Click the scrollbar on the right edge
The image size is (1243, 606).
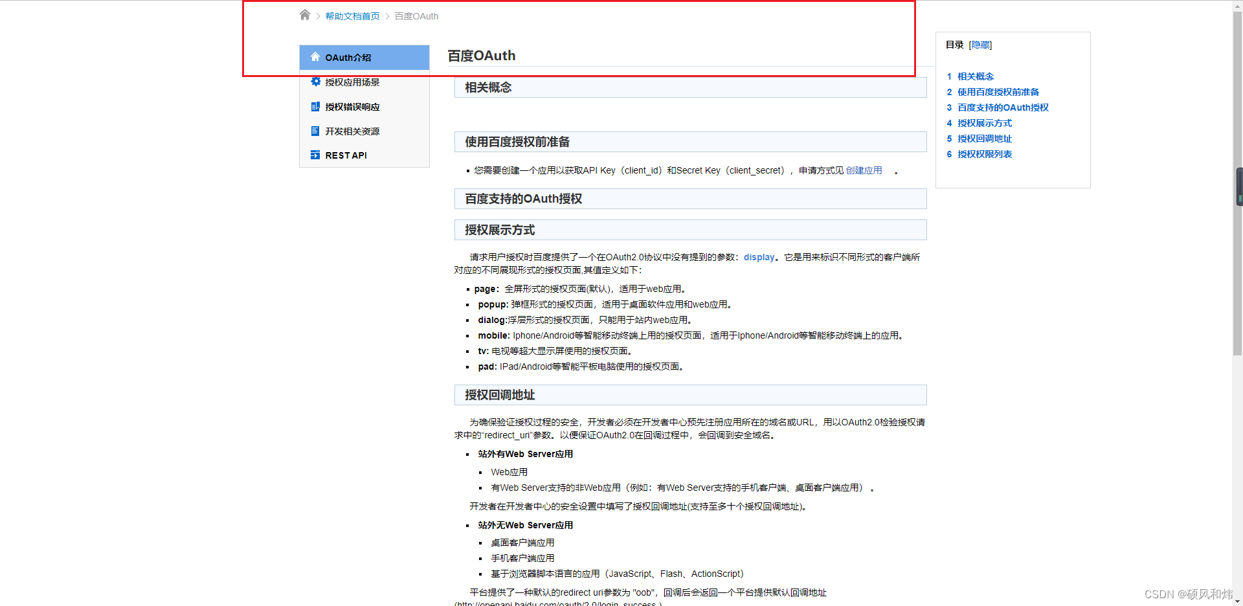[1238, 186]
